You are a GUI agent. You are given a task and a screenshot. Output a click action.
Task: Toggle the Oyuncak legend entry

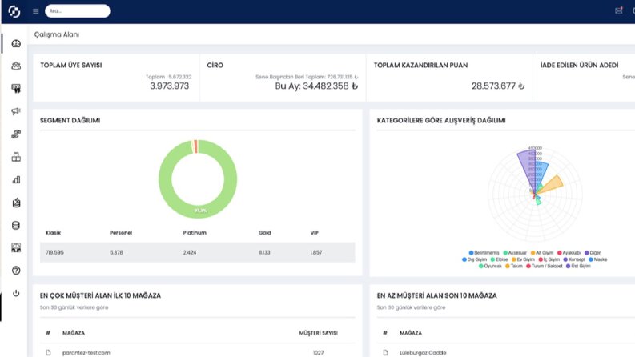490,266
